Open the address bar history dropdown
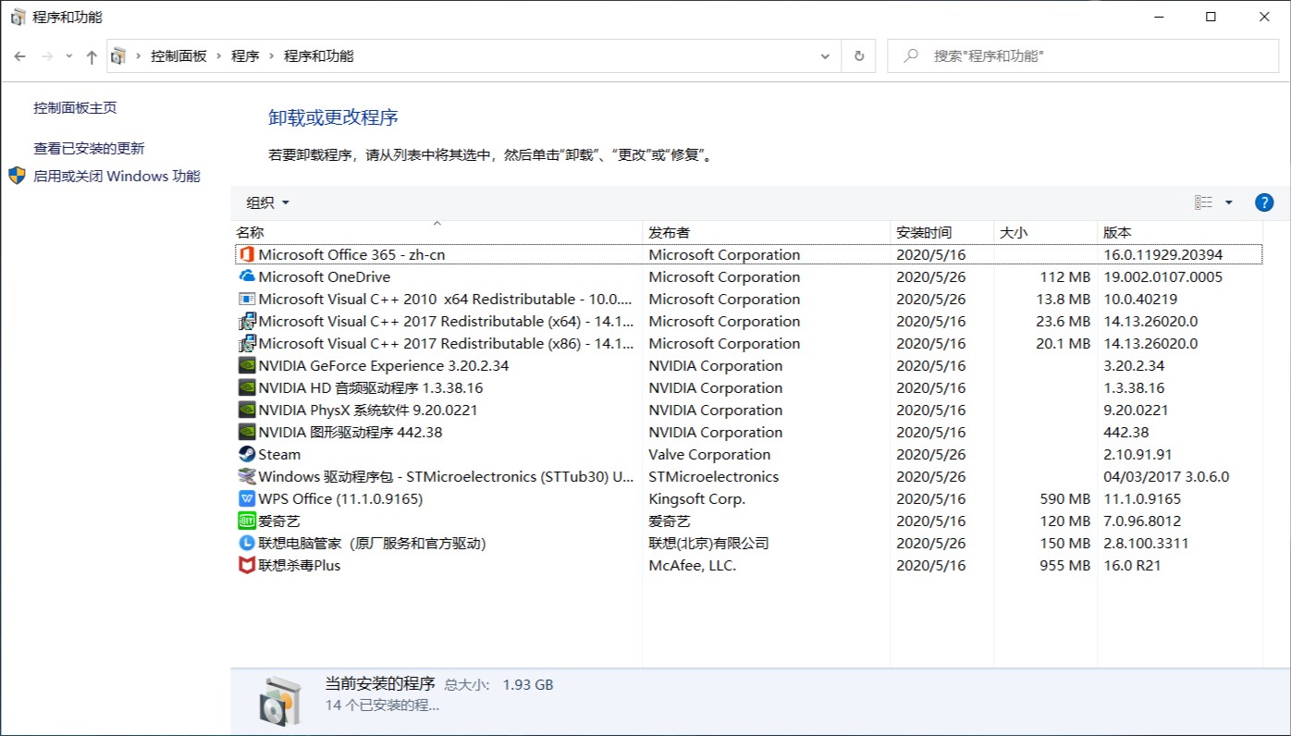The image size is (1291, 736). click(824, 55)
